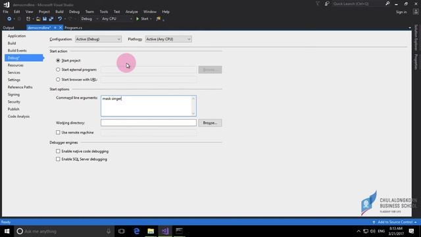
Task: Open the Windows Start menu
Action: (x=7, y=231)
